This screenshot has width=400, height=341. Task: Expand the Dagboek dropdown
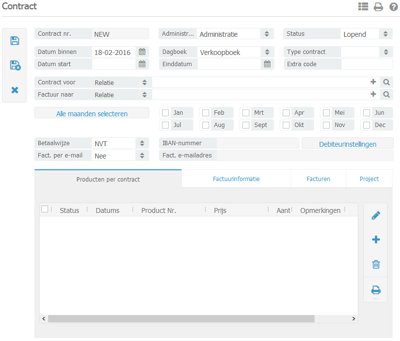click(x=267, y=52)
